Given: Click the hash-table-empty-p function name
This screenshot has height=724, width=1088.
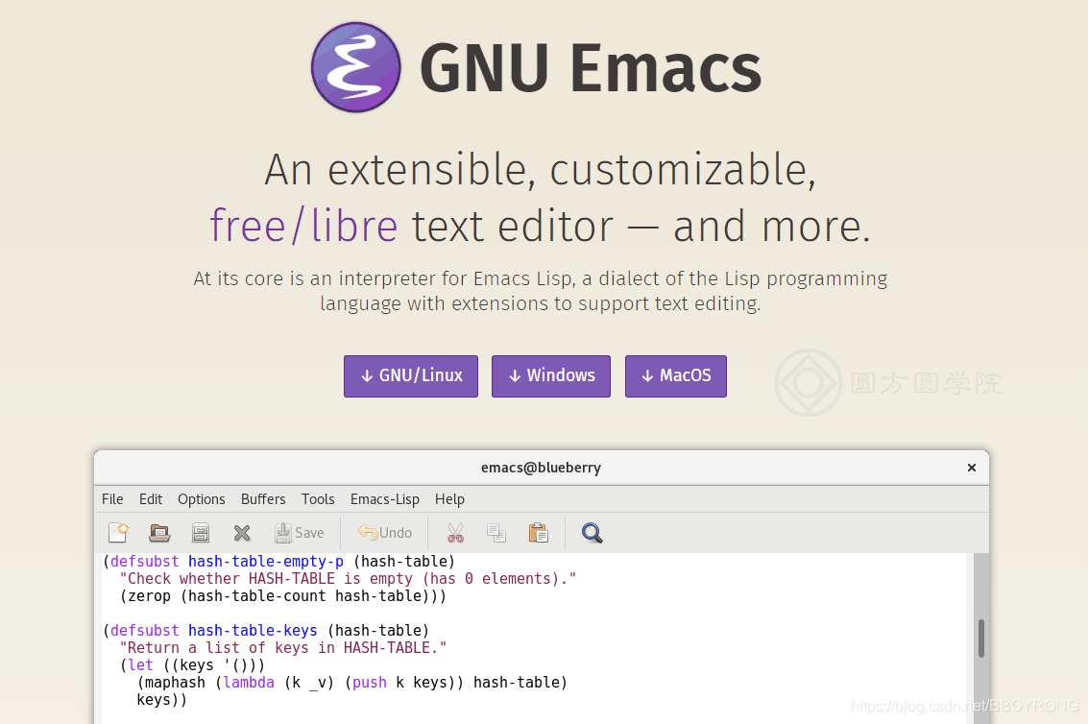Looking at the screenshot, I should tap(266, 561).
